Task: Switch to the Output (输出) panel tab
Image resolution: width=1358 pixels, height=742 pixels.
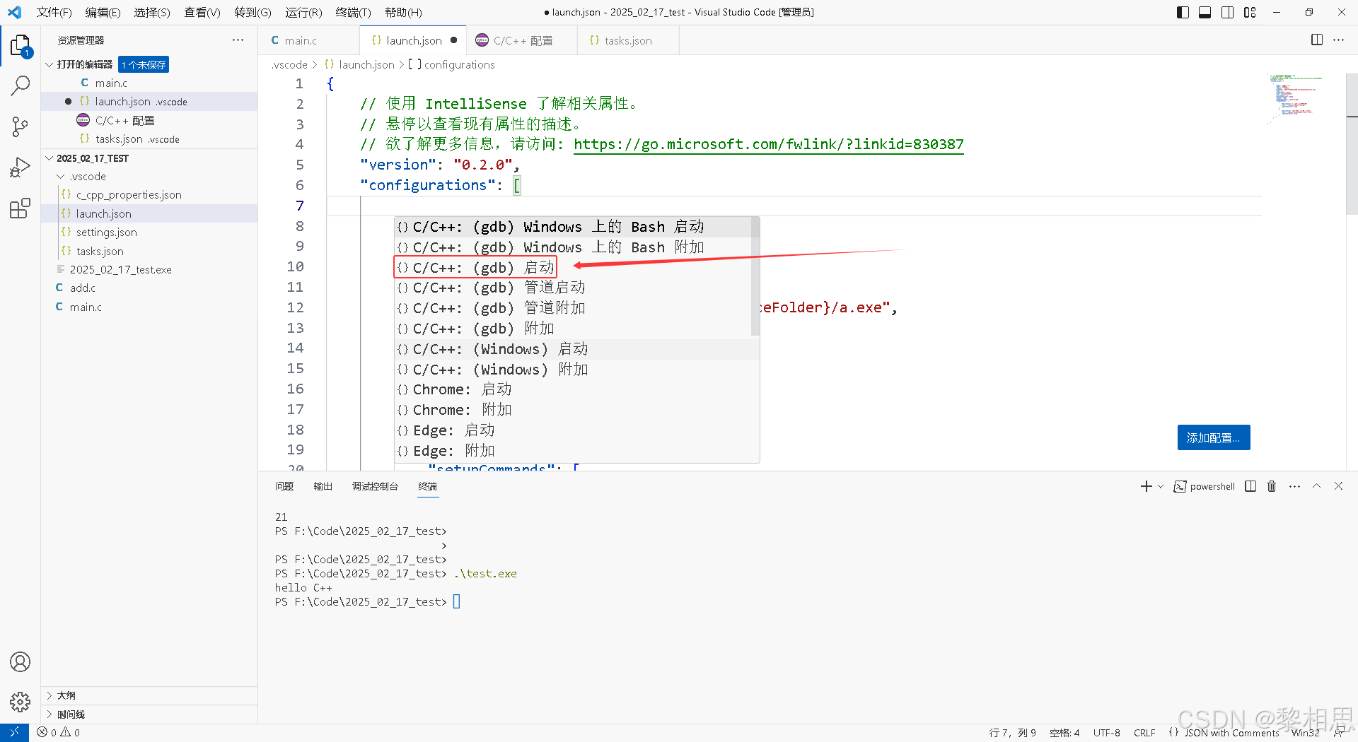Action: click(323, 486)
